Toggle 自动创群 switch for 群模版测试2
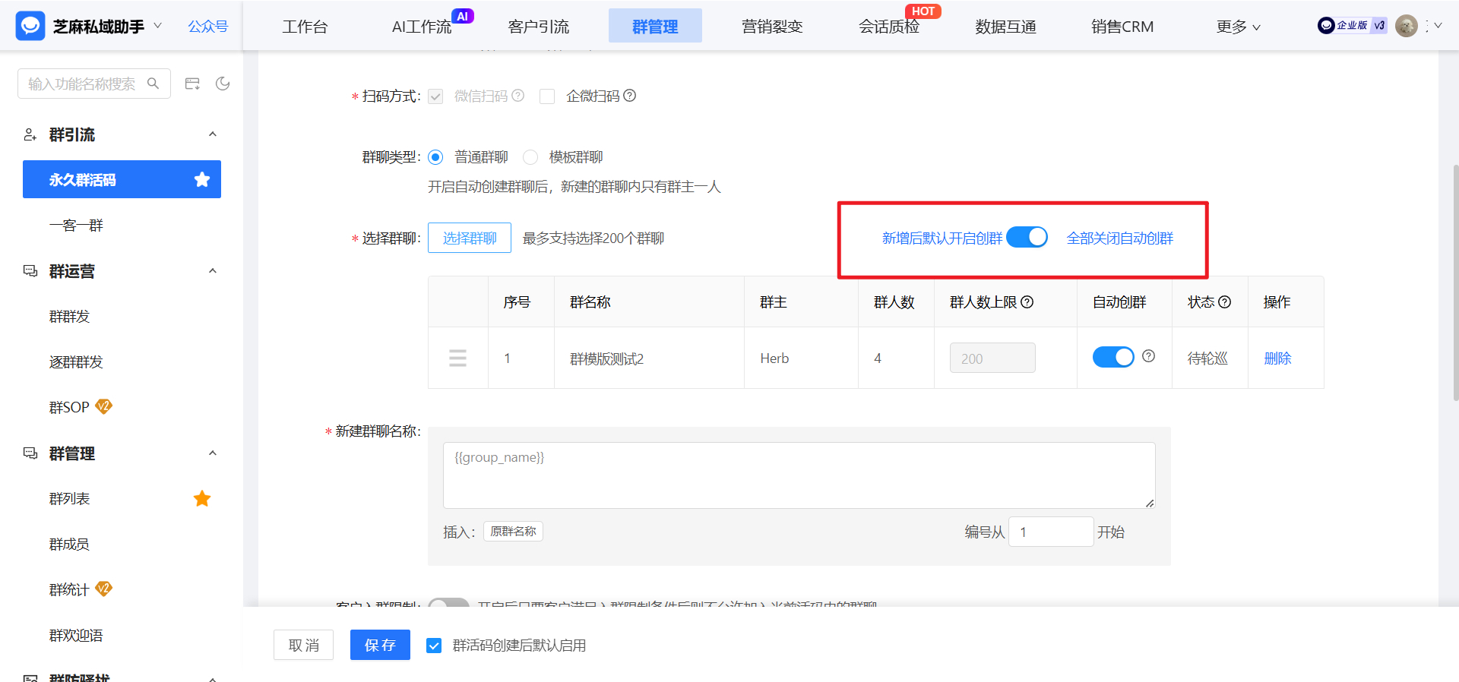The image size is (1459, 682). 1113,357
